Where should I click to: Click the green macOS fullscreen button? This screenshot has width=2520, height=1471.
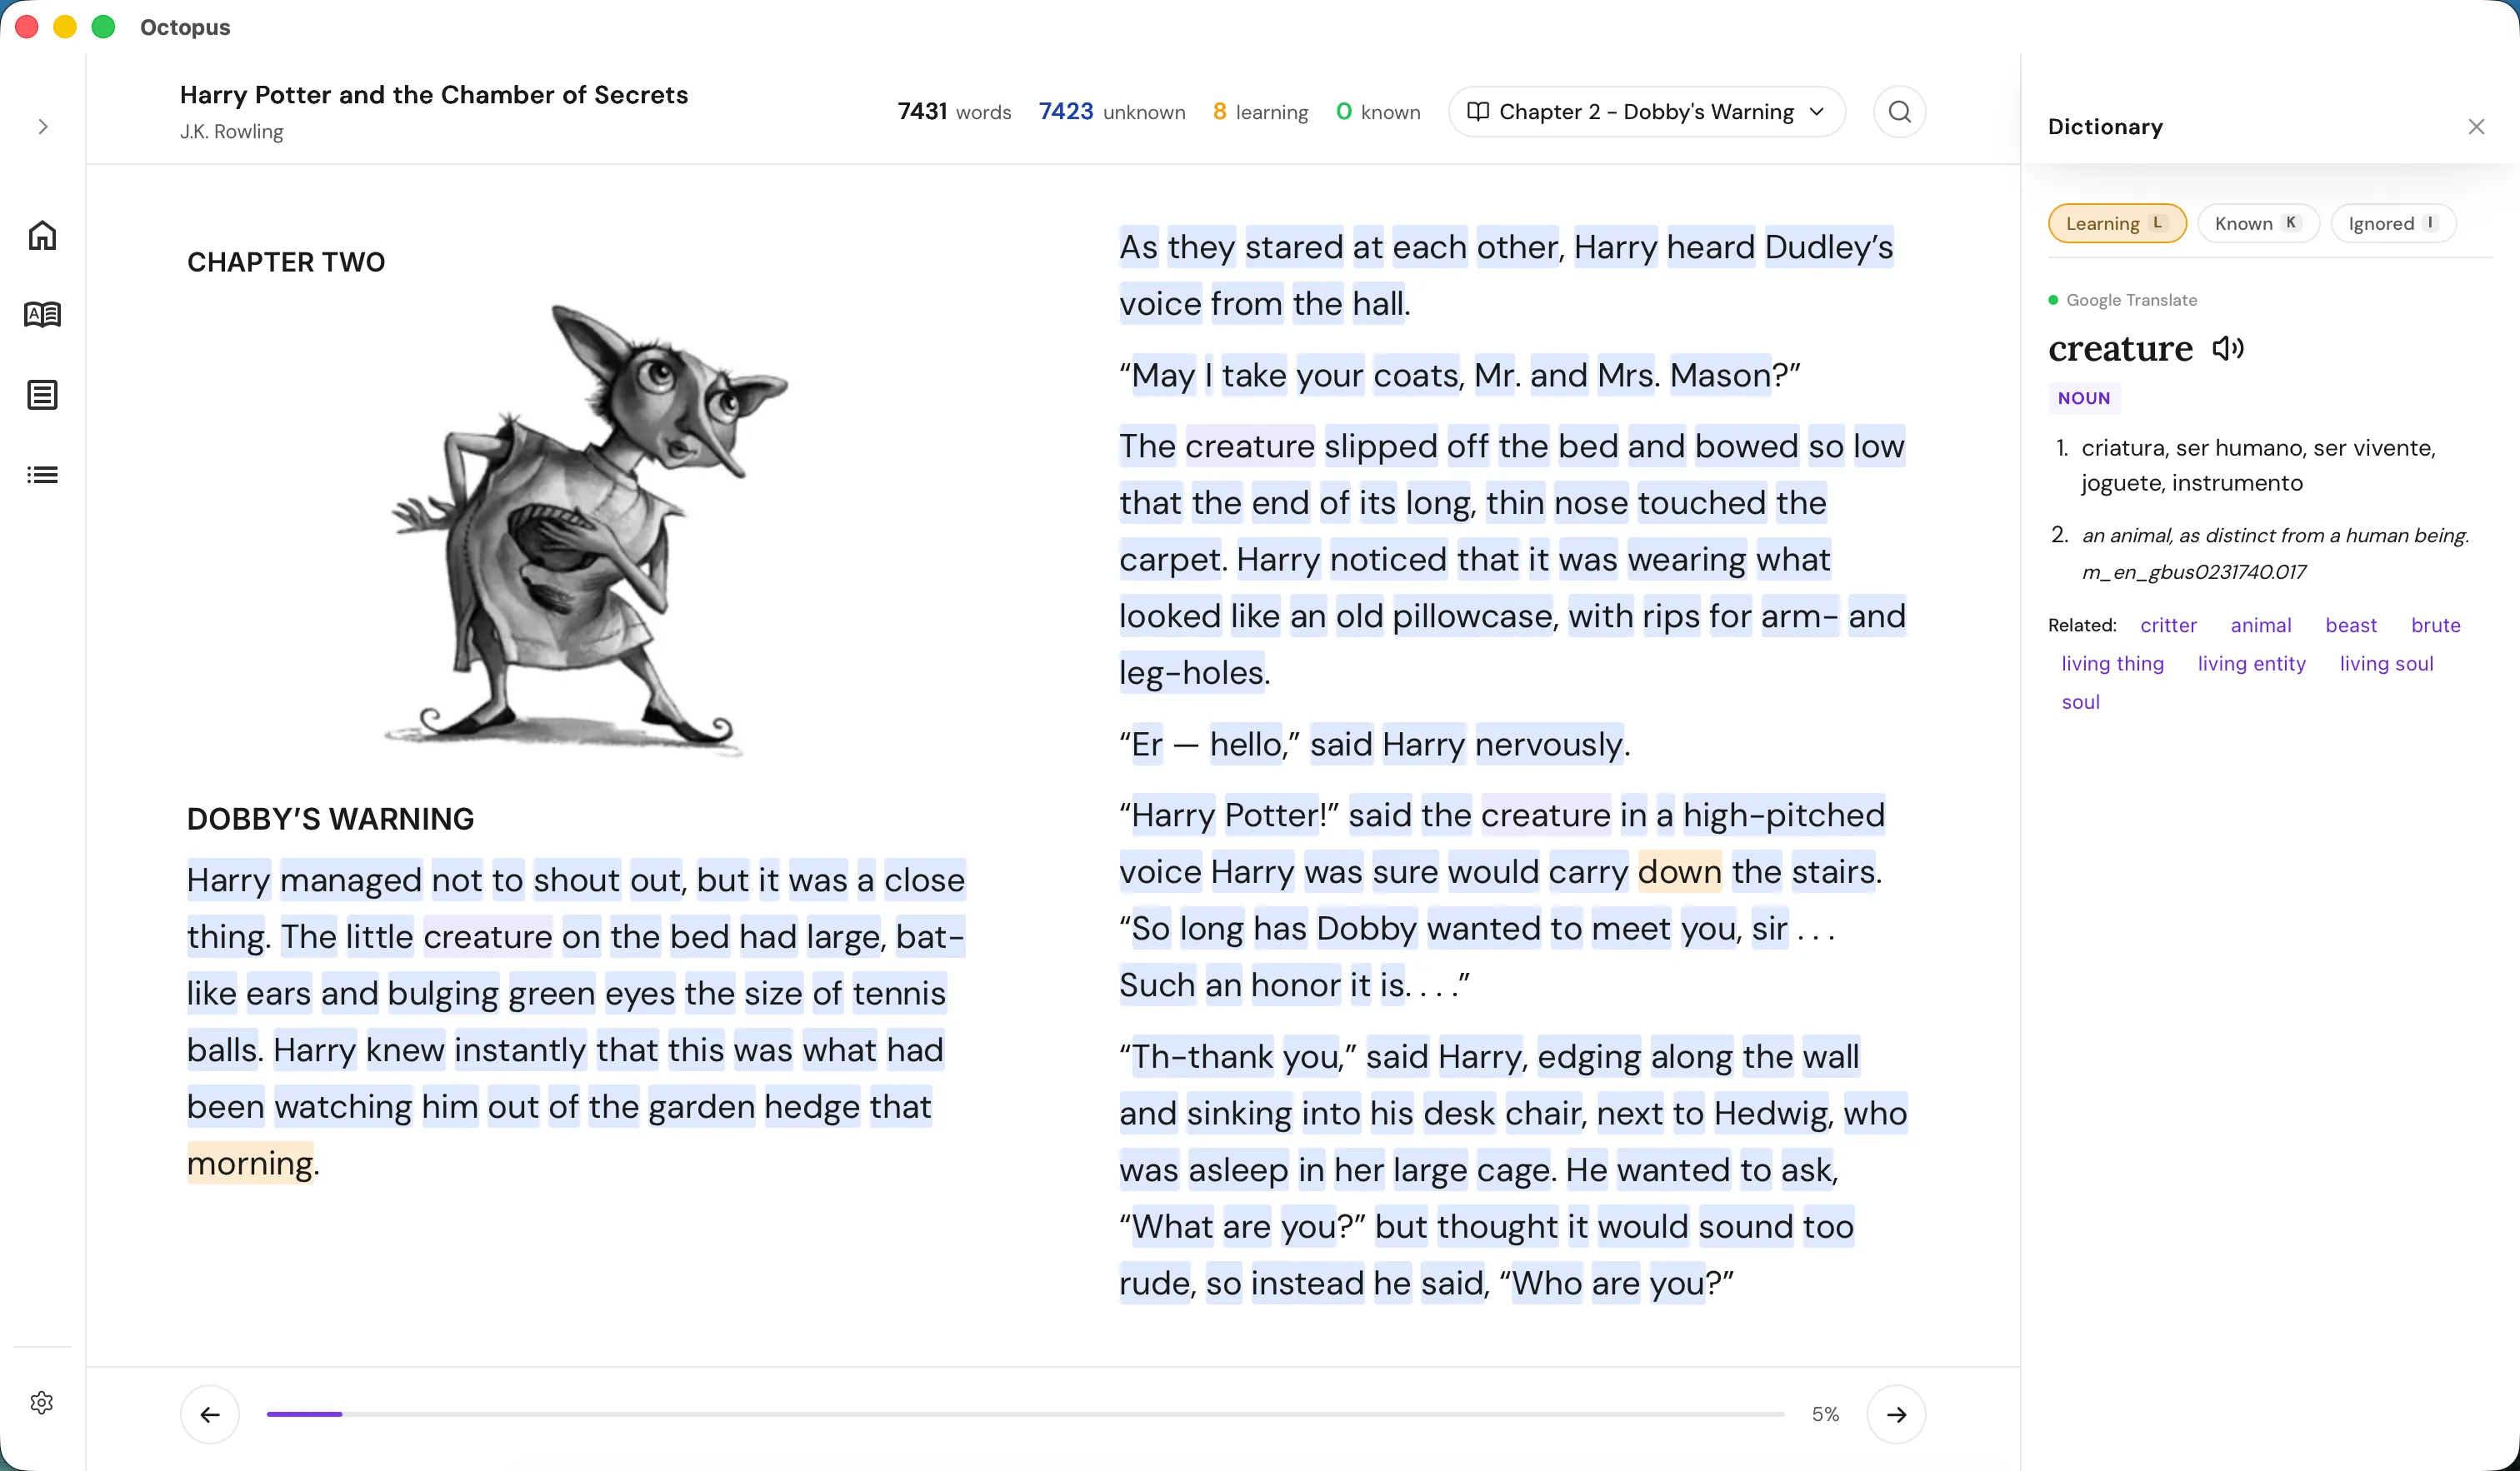[x=103, y=27]
